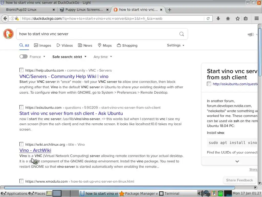Select the Shopping search tab

coord(127,45)
